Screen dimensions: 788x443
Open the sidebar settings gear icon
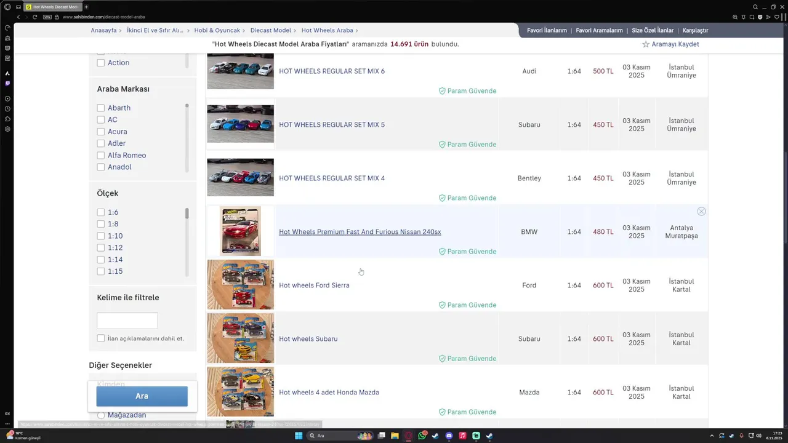[x=7, y=129]
